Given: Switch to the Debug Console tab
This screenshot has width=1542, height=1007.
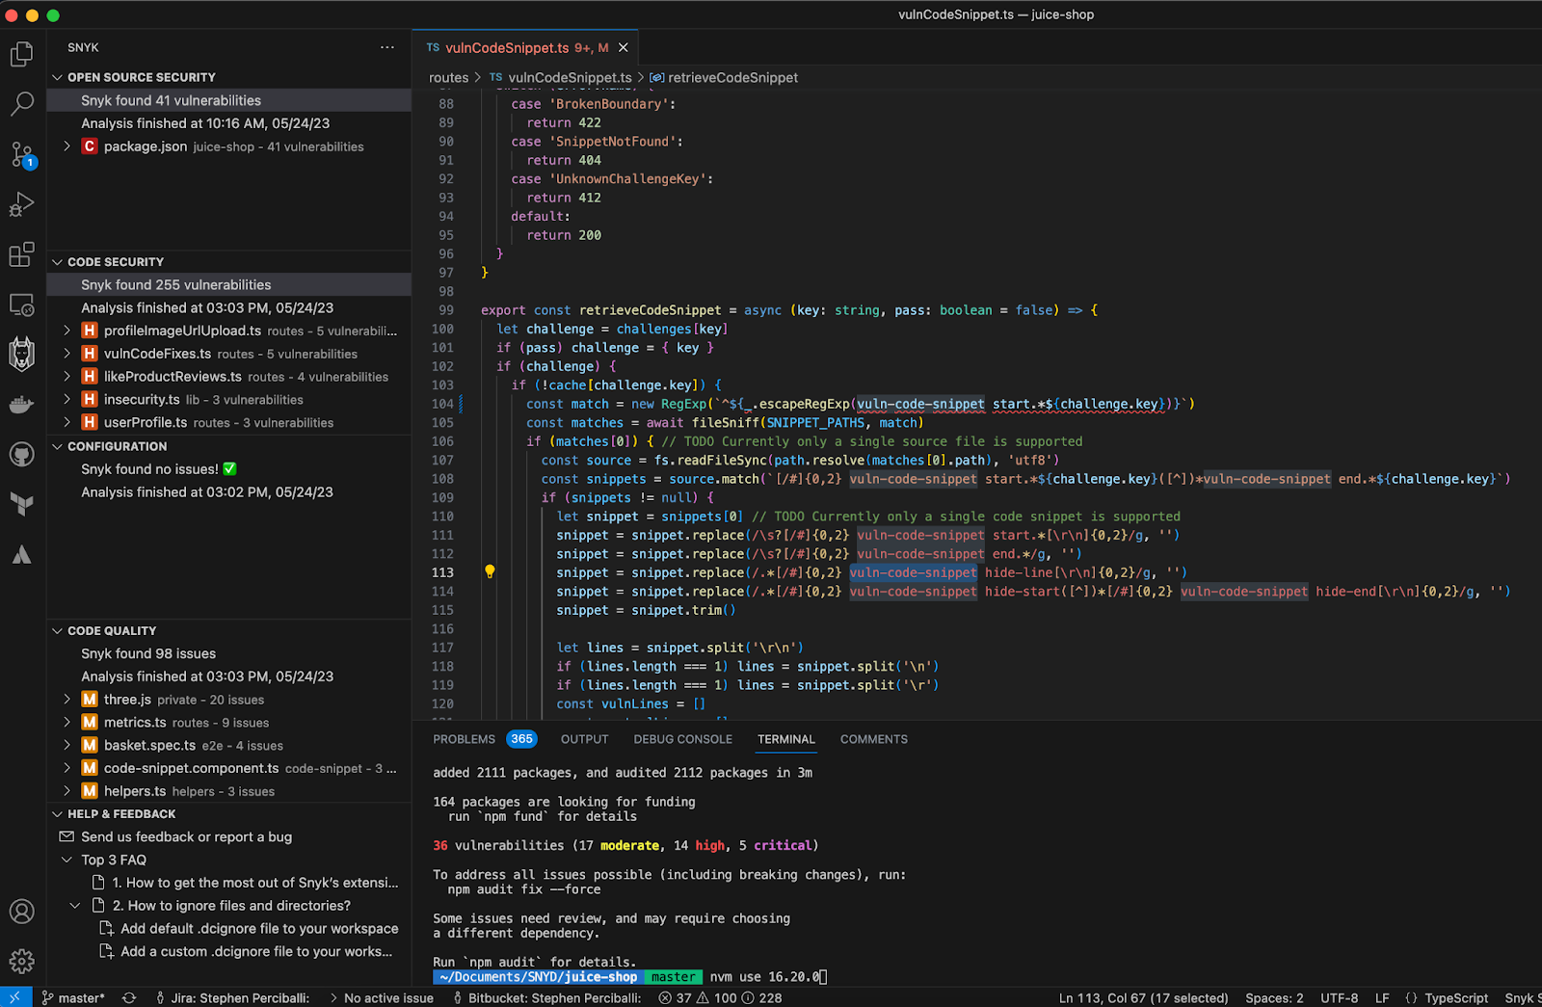Looking at the screenshot, I should pos(682,739).
